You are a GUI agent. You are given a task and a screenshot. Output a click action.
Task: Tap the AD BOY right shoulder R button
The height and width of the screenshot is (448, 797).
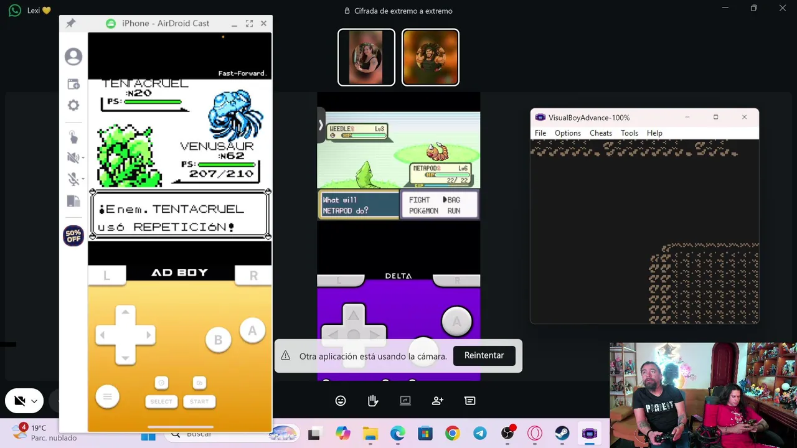pyautogui.click(x=253, y=275)
